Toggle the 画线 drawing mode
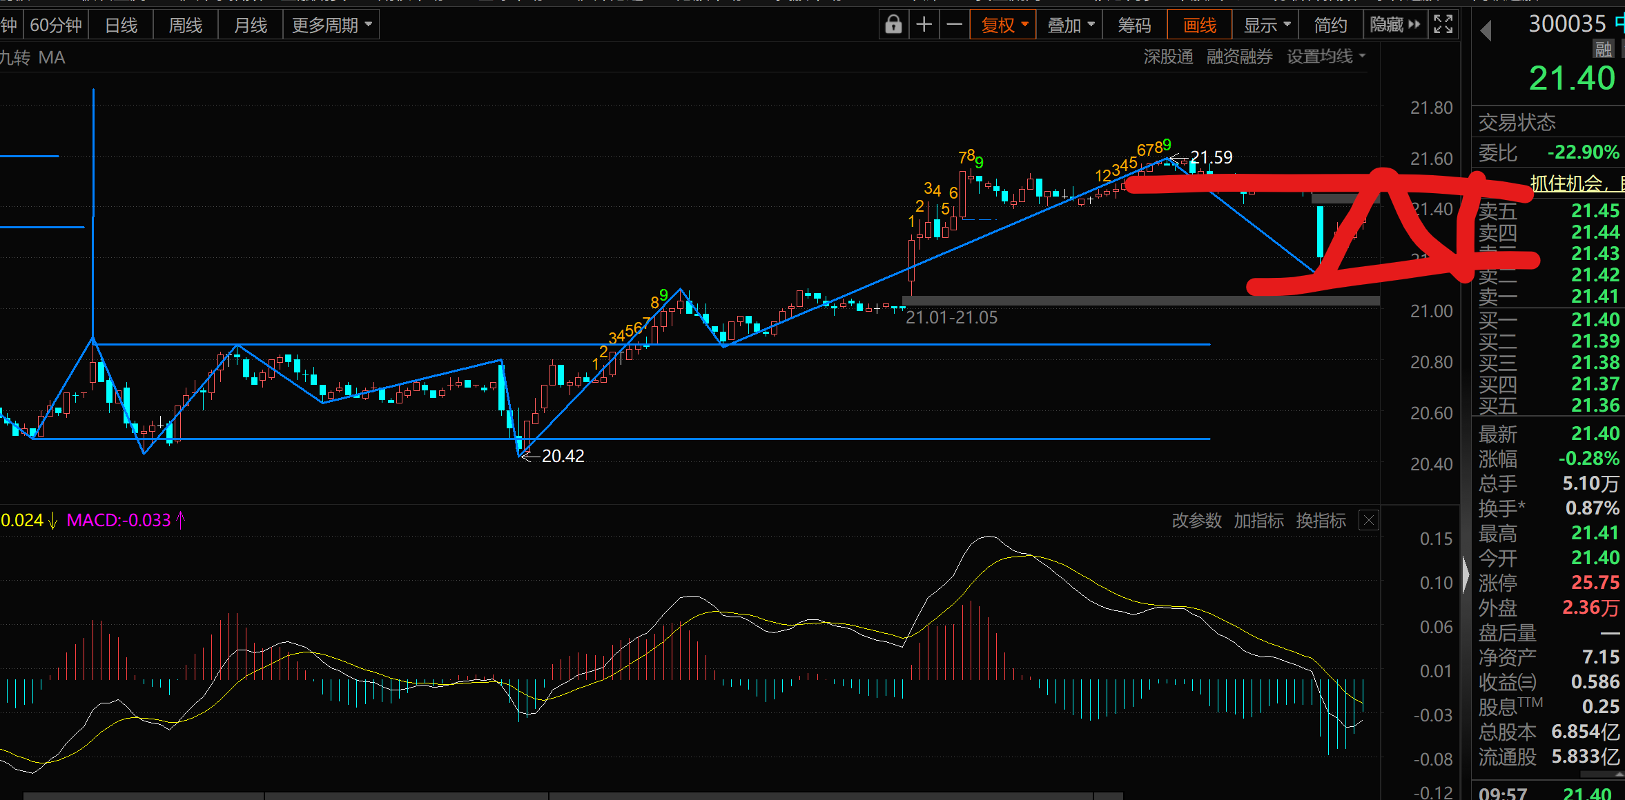The width and height of the screenshot is (1625, 800). tap(1199, 26)
